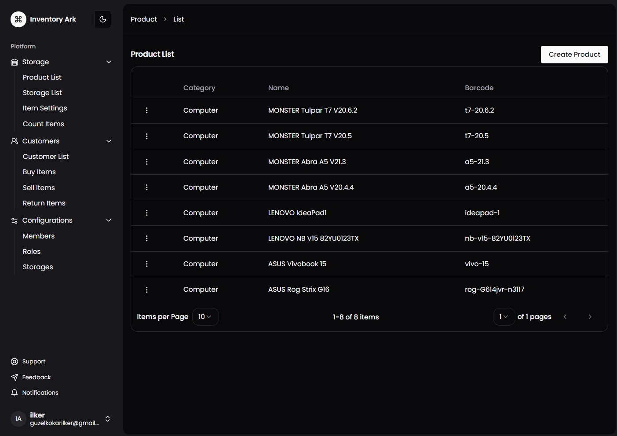Open the Storages page
Image resolution: width=617 pixels, height=436 pixels.
coord(38,267)
